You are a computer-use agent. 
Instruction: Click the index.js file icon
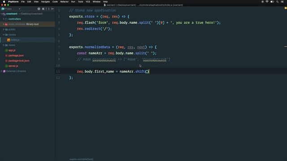point(9,40)
